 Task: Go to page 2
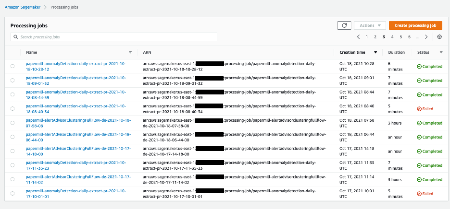375,36
